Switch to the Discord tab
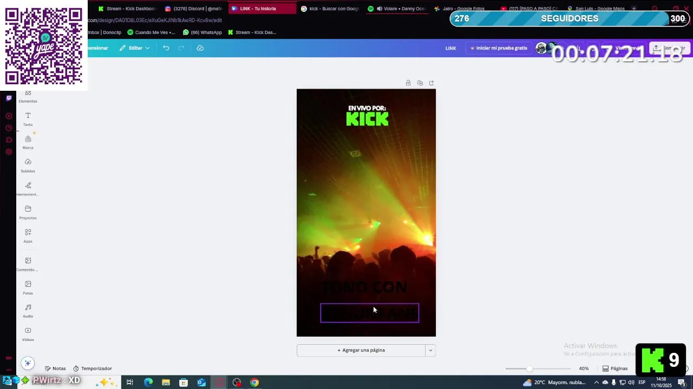 point(194,9)
